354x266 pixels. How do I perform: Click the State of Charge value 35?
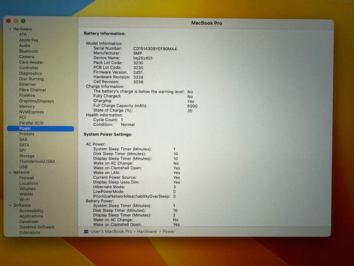(x=190, y=111)
